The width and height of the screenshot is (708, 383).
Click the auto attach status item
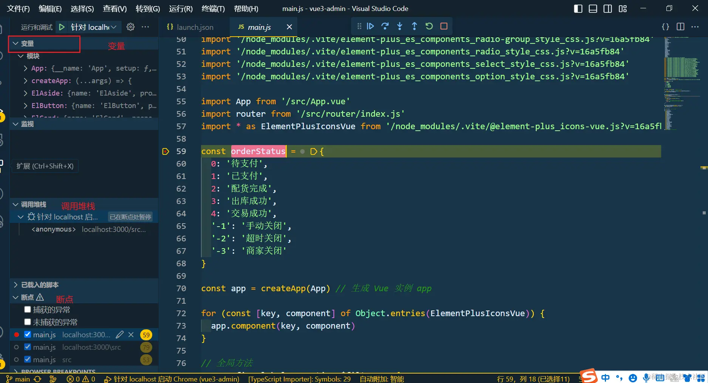[x=382, y=379]
